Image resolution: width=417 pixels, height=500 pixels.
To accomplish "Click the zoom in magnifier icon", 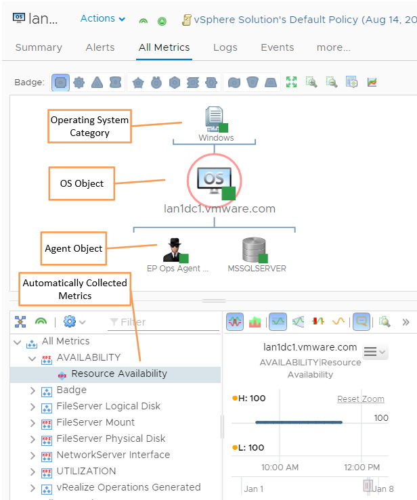I will pos(311,82).
